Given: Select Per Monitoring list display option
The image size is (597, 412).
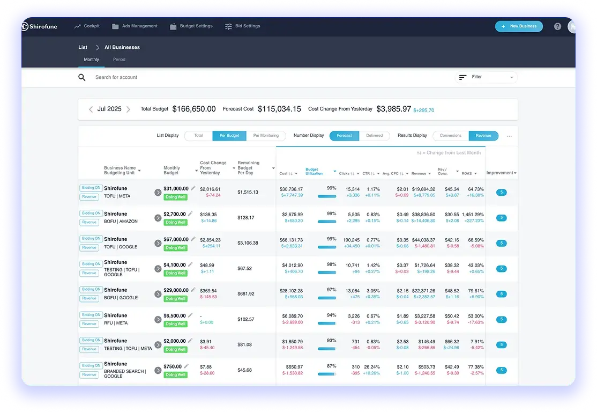Looking at the screenshot, I should (266, 136).
